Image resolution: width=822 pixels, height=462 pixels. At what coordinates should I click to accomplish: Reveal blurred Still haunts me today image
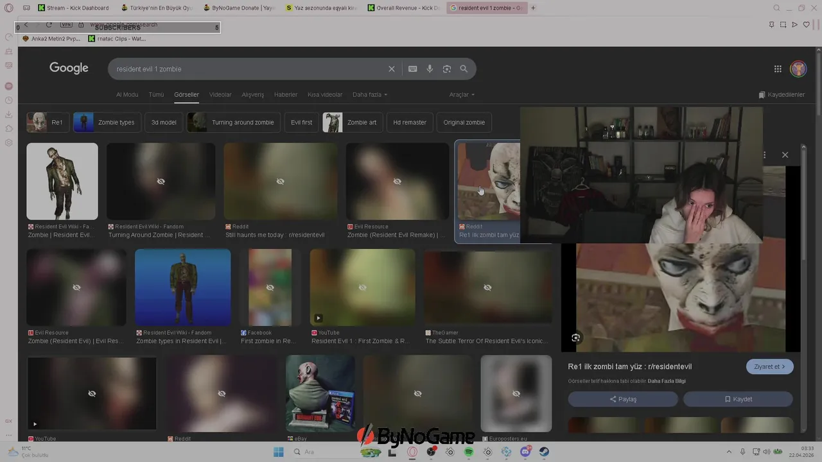[280, 181]
